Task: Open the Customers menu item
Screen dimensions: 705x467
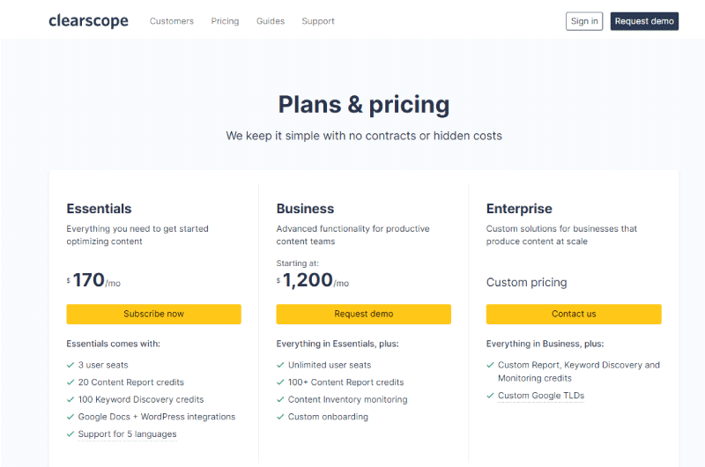Action: click(172, 21)
